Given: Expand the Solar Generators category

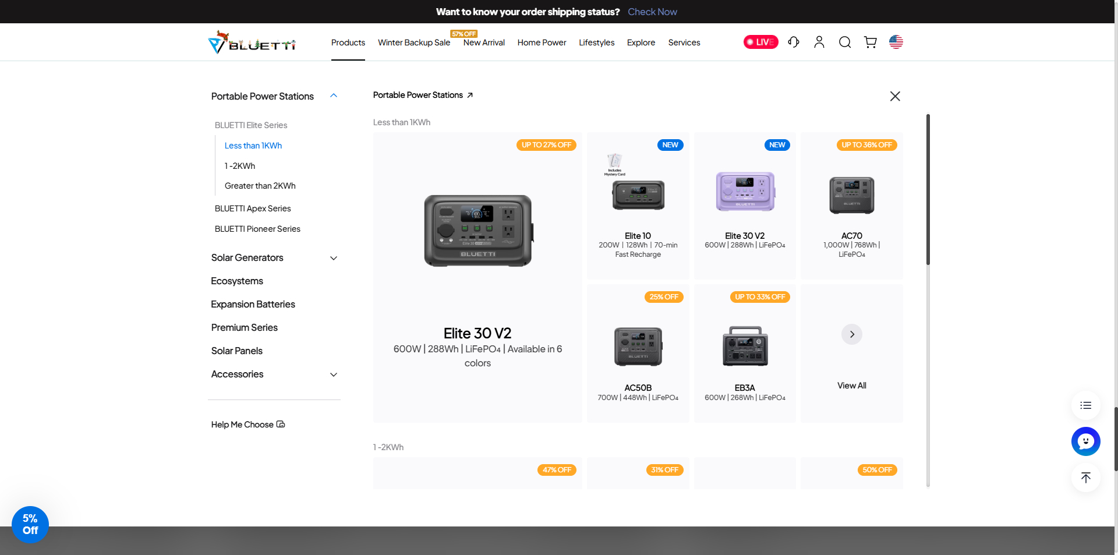Looking at the screenshot, I should click(x=334, y=258).
